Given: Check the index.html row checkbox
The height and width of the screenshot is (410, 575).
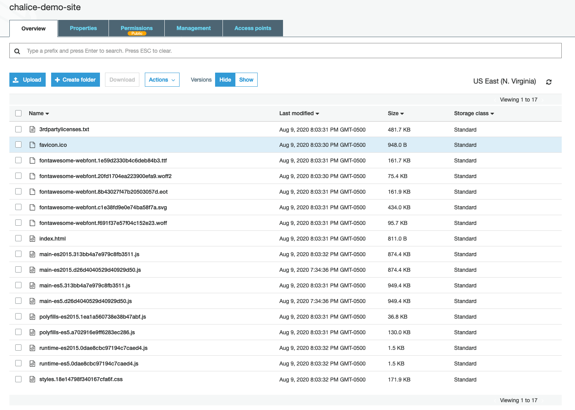Looking at the screenshot, I should [18, 238].
